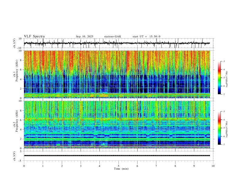The height and width of the screenshot is (186, 240).
Task: Click the "0" tick on the Time axis
Action: [24, 166]
